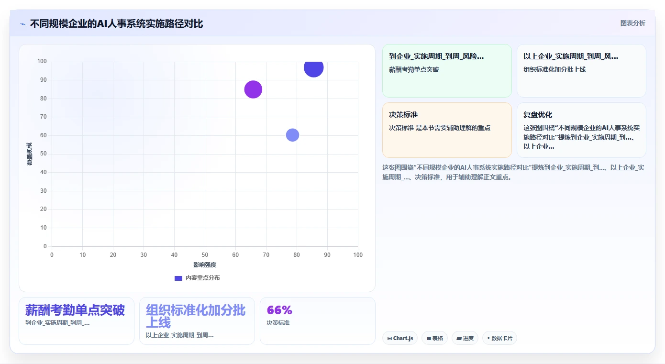
Task: Open the 组织标准化加分批上线 info card
Action: tap(581, 71)
